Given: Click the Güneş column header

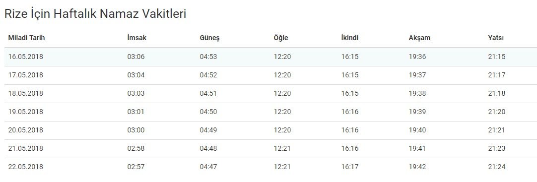Looking at the screenshot, I should coord(209,38).
